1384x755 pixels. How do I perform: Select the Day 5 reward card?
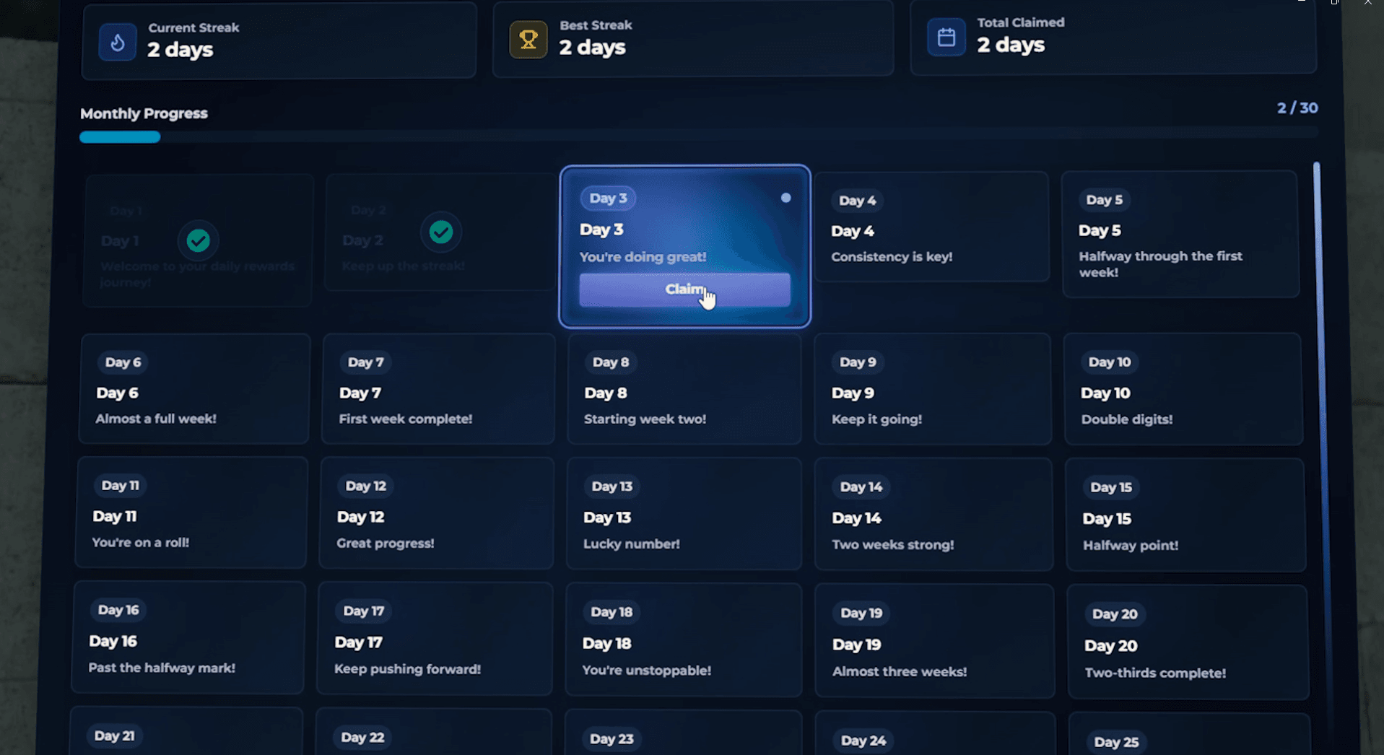point(1180,235)
